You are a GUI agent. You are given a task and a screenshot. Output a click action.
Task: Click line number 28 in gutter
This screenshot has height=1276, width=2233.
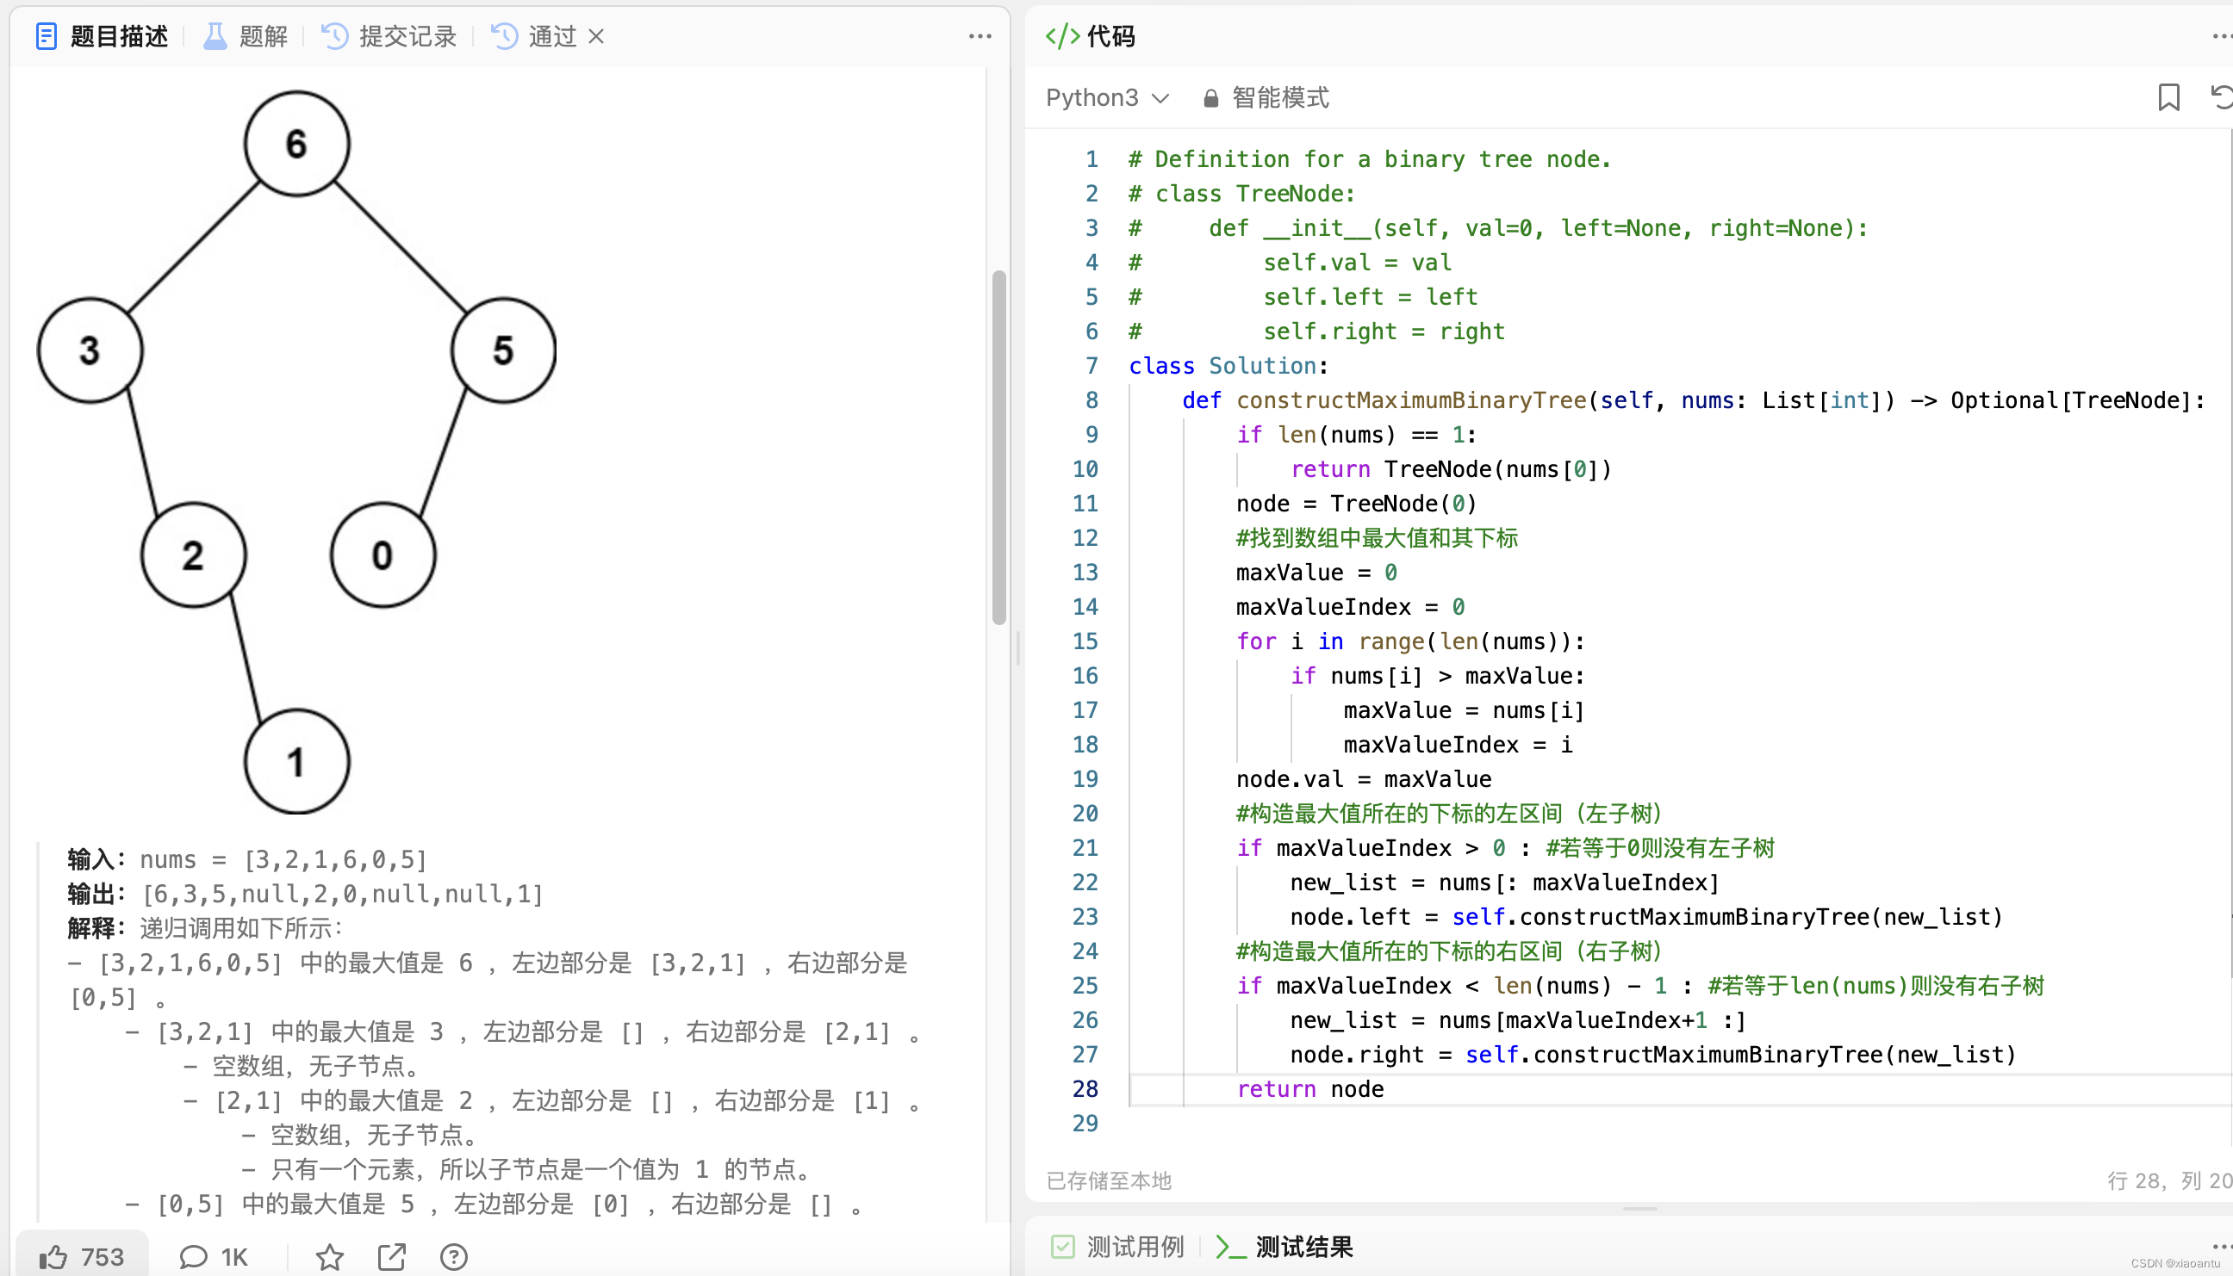pyautogui.click(x=1085, y=1088)
